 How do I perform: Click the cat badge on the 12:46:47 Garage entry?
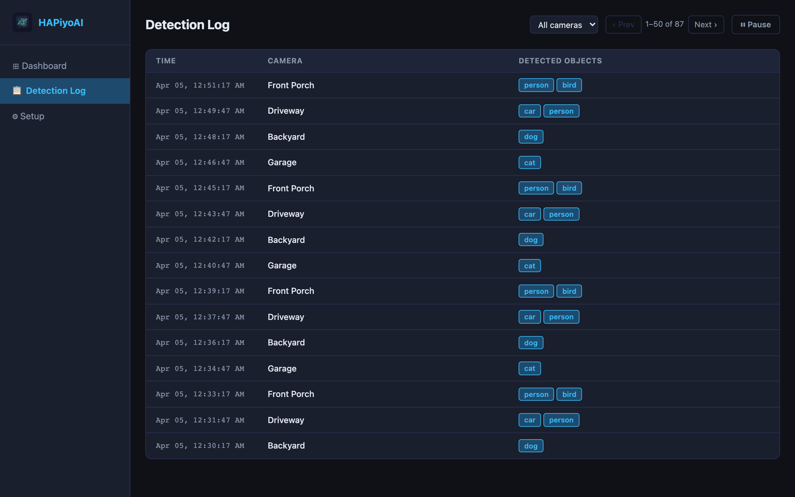(x=529, y=162)
